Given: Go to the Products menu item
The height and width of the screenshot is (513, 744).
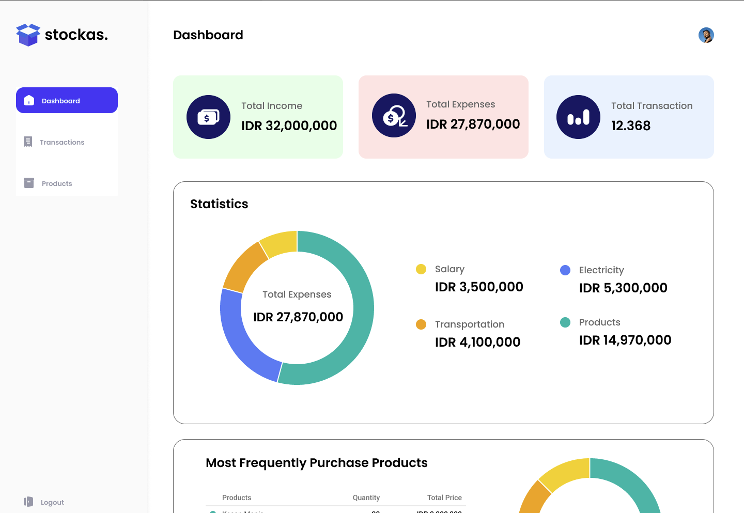Looking at the screenshot, I should click(57, 183).
